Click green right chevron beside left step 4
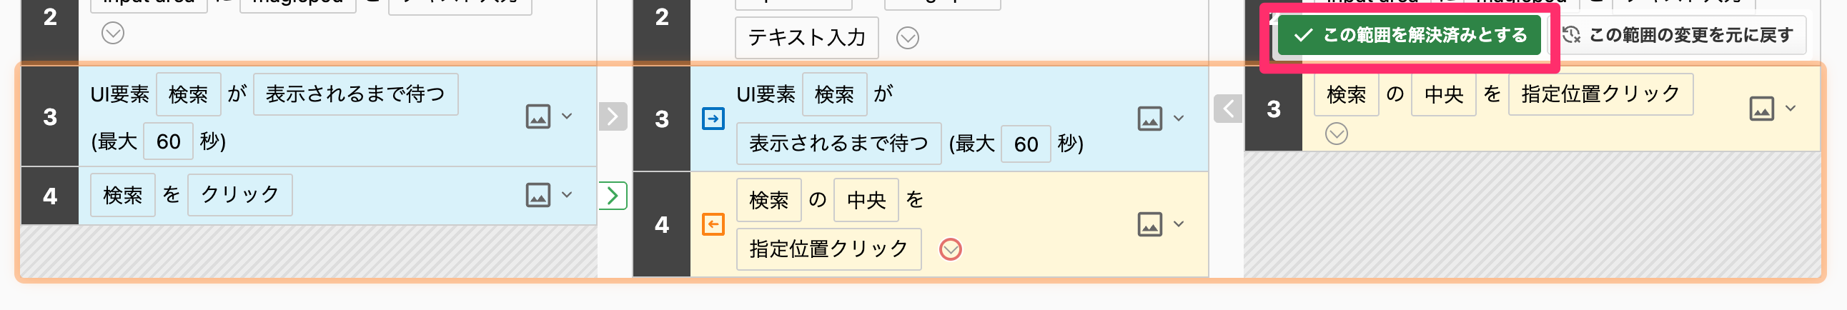Image resolution: width=1847 pixels, height=310 pixels. (x=613, y=196)
